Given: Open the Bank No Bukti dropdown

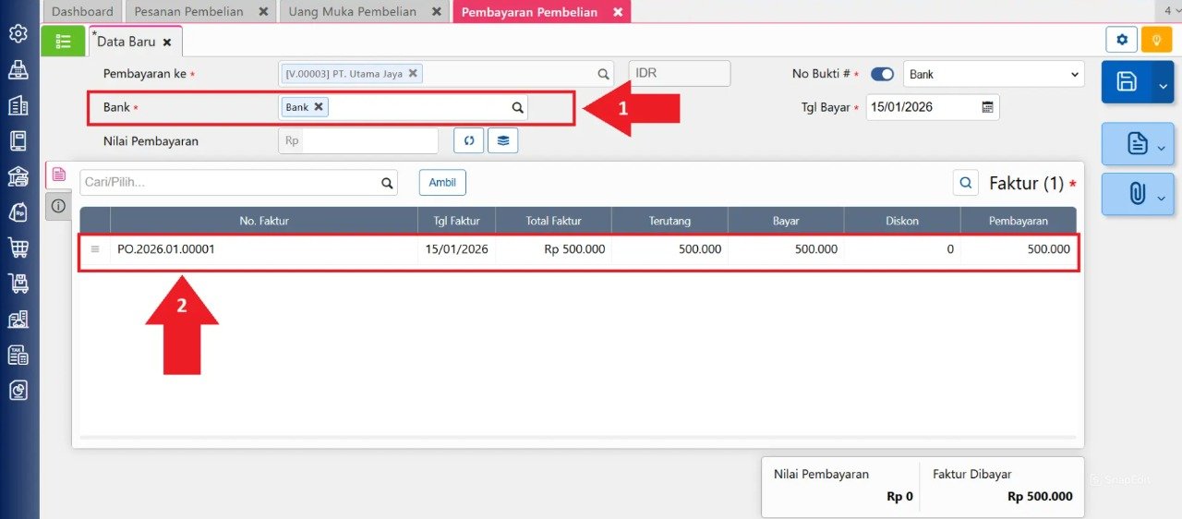Looking at the screenshot, I should [994, 74].
